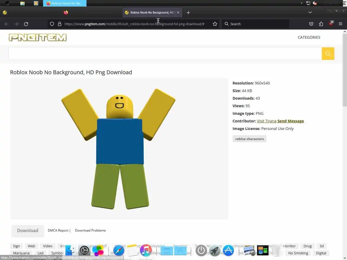Click the Roblox noob image preview
Viewport: 347px width, 260px height.
coord(119,149)
